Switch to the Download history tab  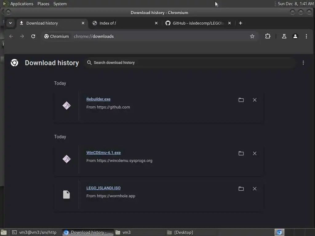[x=52, y=23]
